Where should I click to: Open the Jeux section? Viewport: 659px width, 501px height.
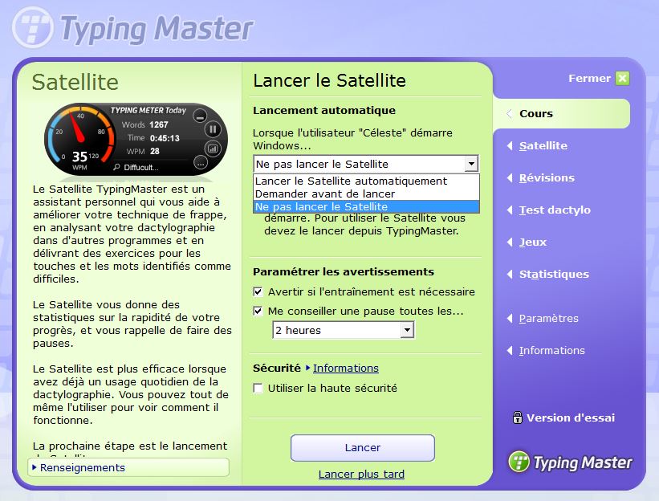[533, 242]
